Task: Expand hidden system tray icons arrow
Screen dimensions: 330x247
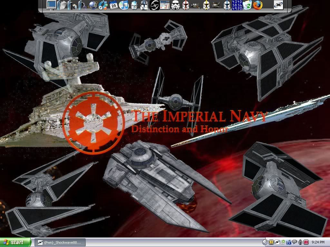Action: pyautogui.click(x=265, y=242)
